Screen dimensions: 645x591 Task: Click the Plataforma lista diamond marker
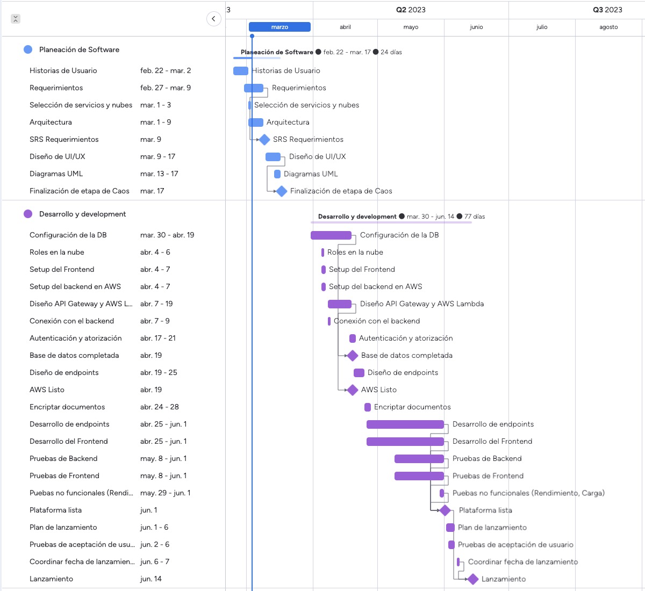(445, 510)
